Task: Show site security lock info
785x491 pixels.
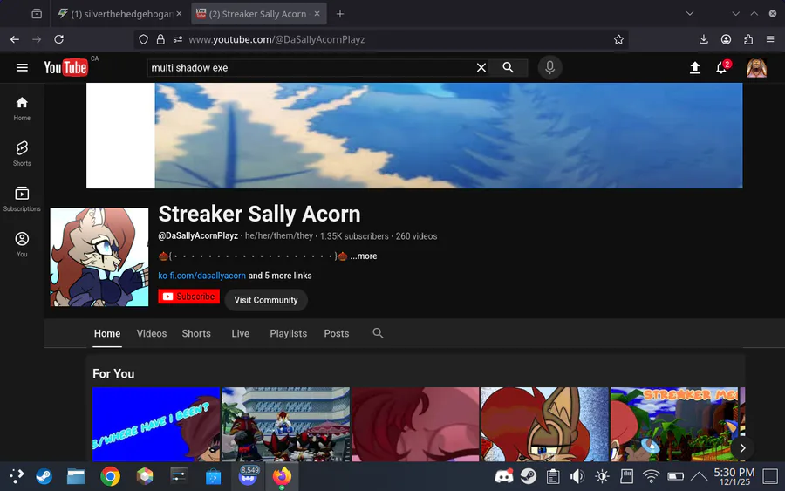Action: tap(160, 39)
